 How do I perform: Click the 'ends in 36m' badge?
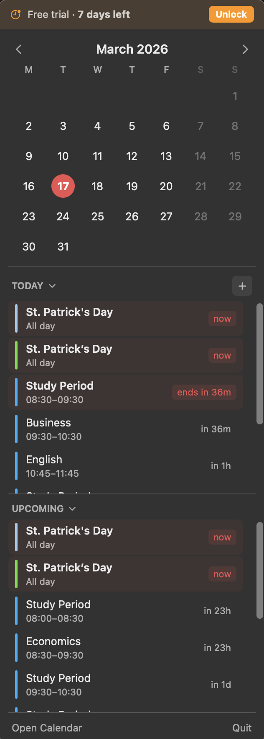pos(204,392)
